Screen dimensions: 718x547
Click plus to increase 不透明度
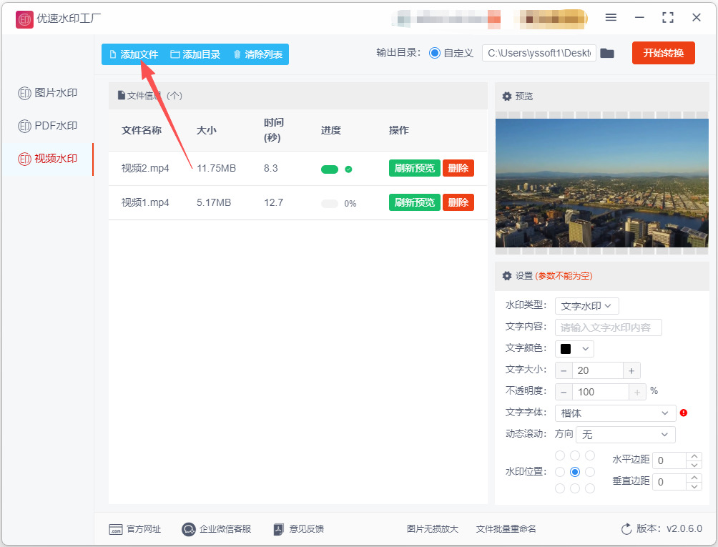coord(637,393)
